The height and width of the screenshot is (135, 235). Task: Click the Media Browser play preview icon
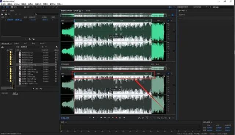point(33,89)
